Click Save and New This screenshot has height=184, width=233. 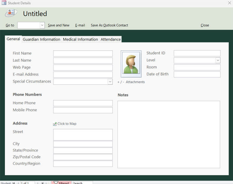58,25
